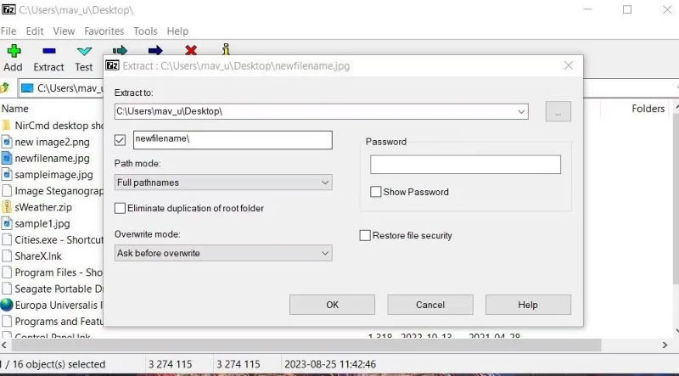Click the newfilename.jpg file icon
Image resolution: width=679 pixels, height=376 pixels.
click(7, 158)
